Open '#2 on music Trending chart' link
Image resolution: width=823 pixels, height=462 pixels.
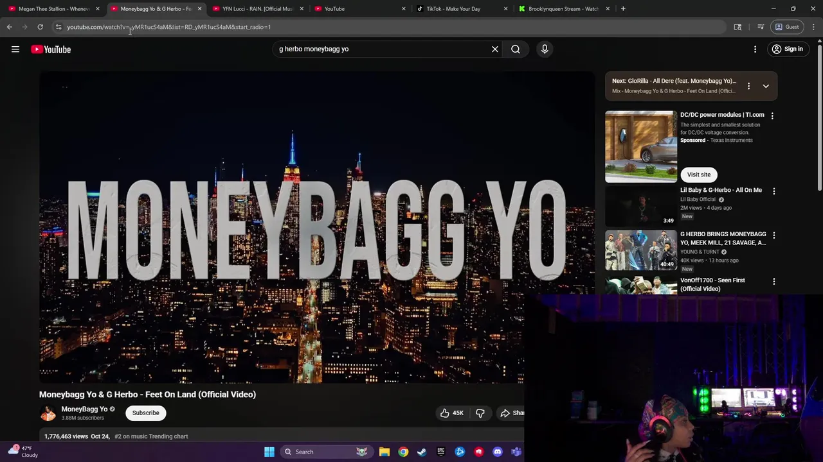pos(151,436)
